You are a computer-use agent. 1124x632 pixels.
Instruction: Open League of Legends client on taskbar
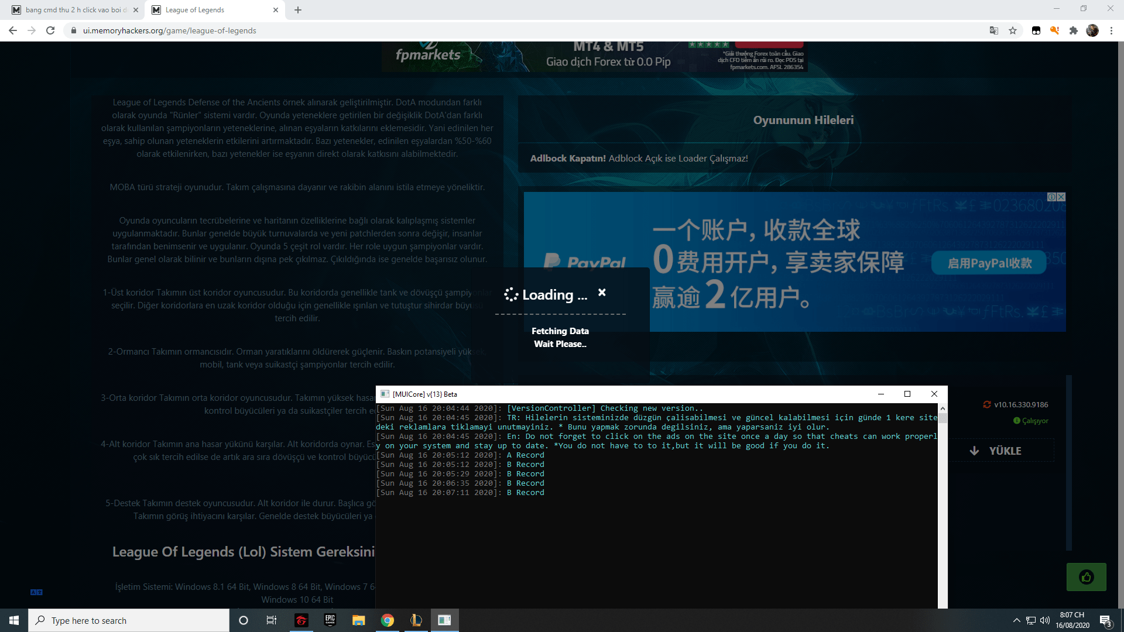416,620
